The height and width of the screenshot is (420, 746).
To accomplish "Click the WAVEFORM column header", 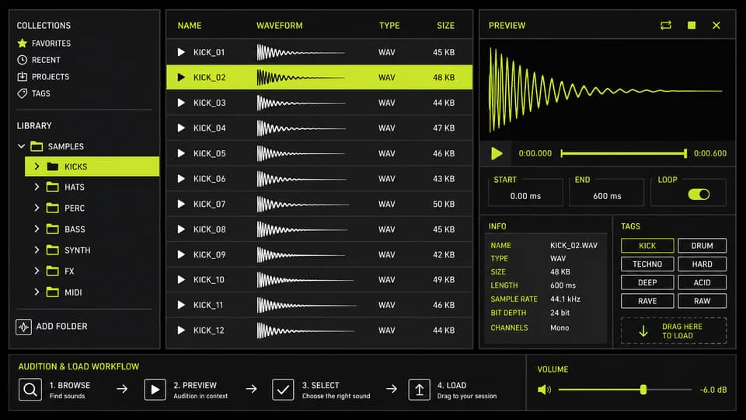I will 279,26.
